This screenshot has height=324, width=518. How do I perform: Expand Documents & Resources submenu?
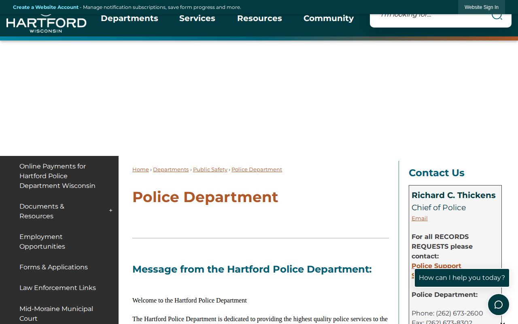click(110, 211)
